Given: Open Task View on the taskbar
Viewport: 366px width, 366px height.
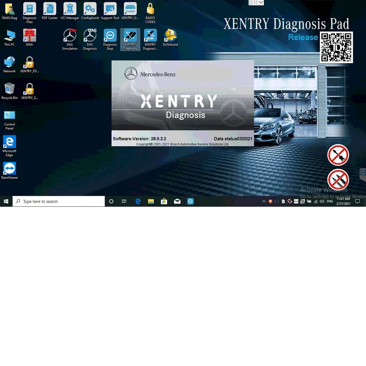Looking at the screenshot, I should tap(124, 201).
